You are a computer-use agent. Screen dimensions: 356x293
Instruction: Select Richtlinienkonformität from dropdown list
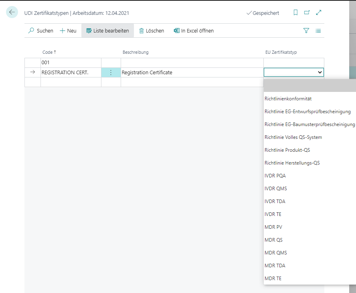[x=288, y=99]
